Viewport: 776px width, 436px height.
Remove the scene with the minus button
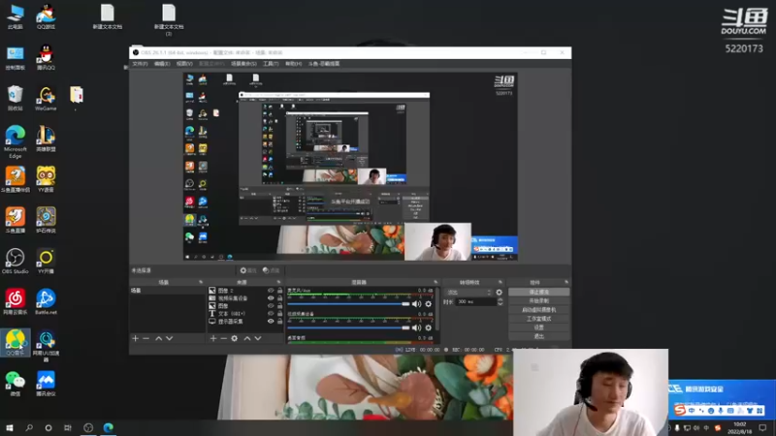[x=146, y=338]
